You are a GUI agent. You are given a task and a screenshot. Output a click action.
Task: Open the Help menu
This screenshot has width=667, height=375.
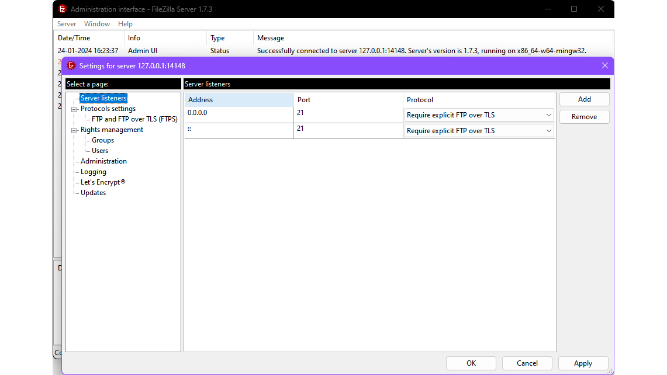tap(125, 24)
